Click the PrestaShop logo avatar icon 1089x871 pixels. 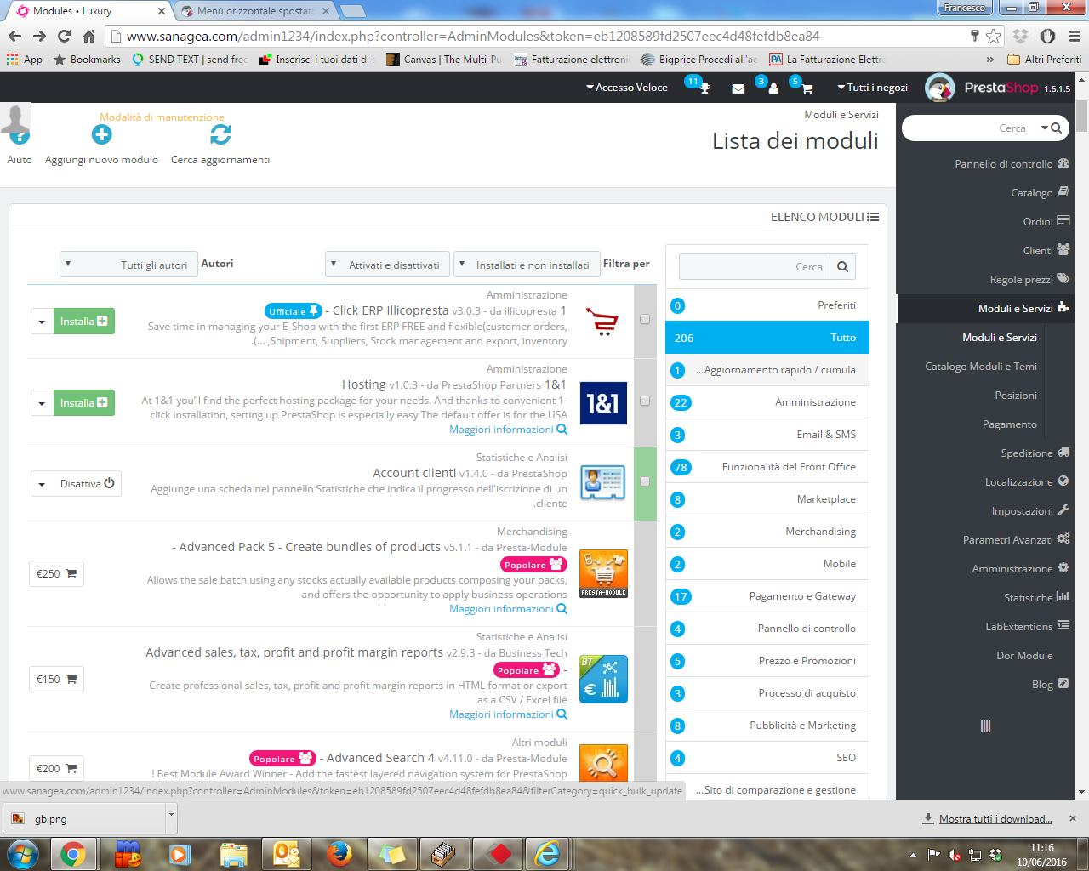(x=939, y=88)
